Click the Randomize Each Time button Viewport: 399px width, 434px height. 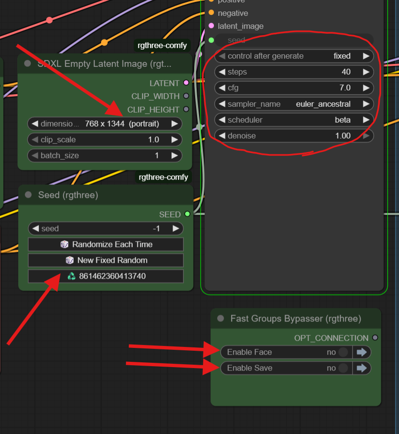pyautogui.click(x=106, y=244)
